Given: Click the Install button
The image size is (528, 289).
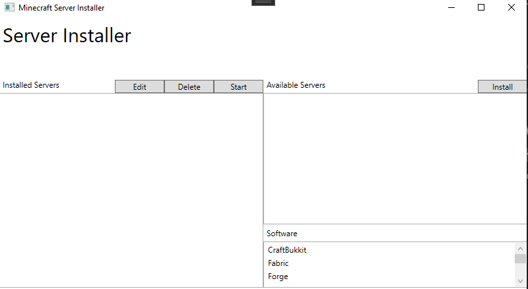Looking at the screenshot, I should pos(502,86).
